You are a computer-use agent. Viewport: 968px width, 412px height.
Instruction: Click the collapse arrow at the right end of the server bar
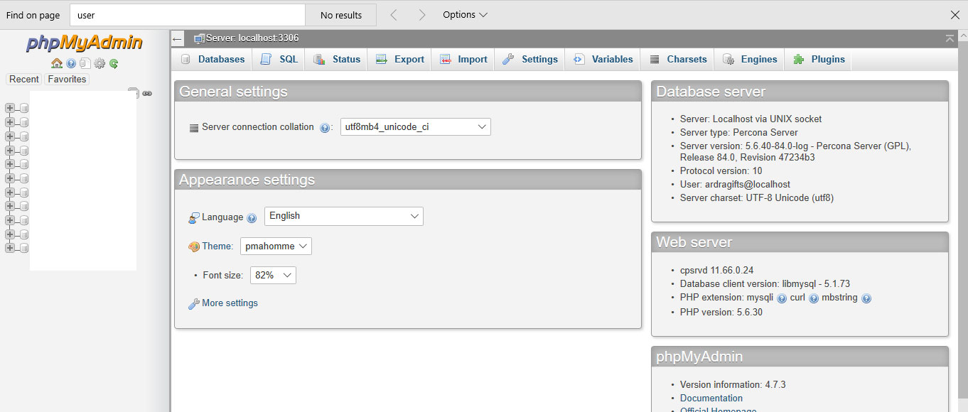click(x=950, y=38)
